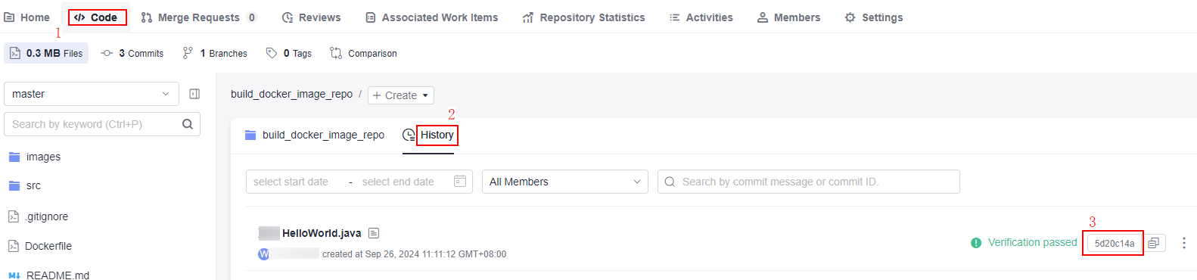Screen dimensions: 1197x280
Task: Expand the Create dropdown button
Action: [401, 95]
